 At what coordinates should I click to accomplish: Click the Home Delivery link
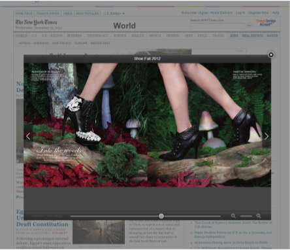coord(221,13)
